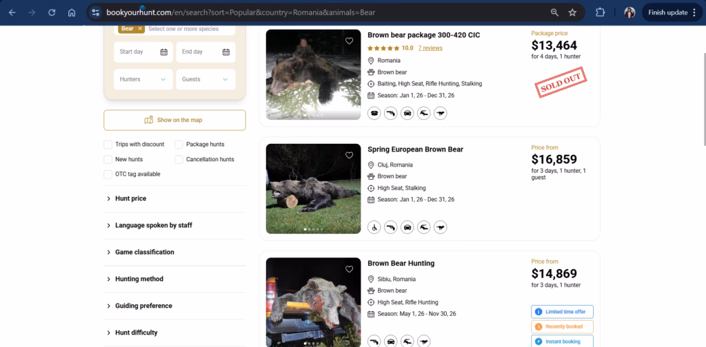Expand the Hunt price filter

(x=131, y=198)
